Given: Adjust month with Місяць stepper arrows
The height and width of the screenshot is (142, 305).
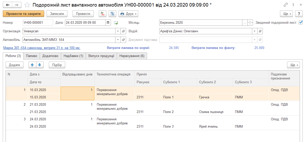Looking at the screenshot, I should [x=250, y=22].
